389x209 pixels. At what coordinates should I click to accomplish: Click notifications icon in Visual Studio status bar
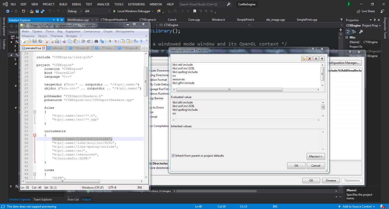point(383,206)
